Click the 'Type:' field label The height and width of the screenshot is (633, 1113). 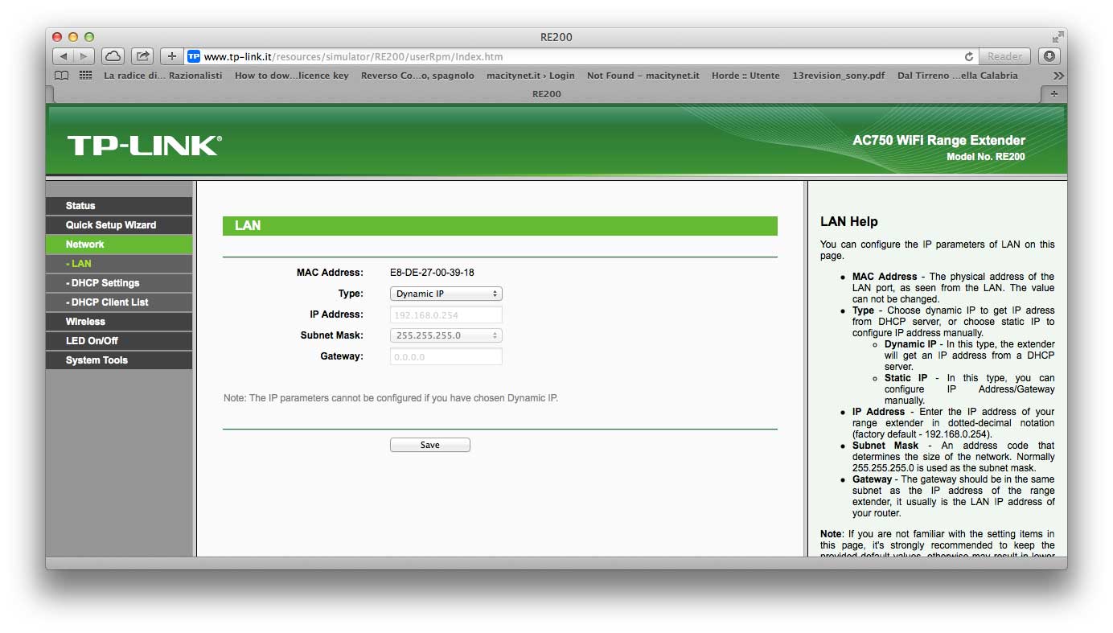click(351, 294)
